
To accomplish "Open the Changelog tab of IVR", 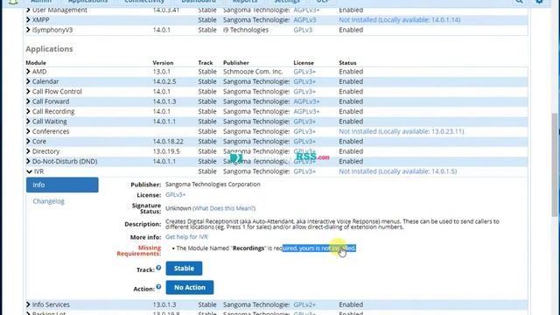I will click(x=49, y=201).
